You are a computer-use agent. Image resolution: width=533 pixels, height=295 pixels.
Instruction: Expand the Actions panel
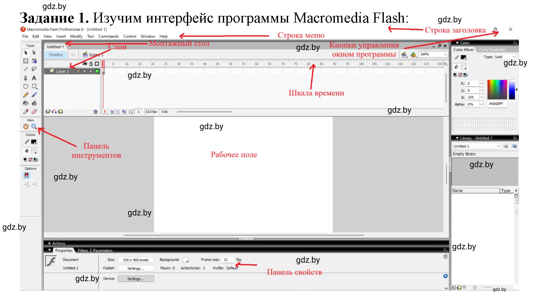pos(50,243)
